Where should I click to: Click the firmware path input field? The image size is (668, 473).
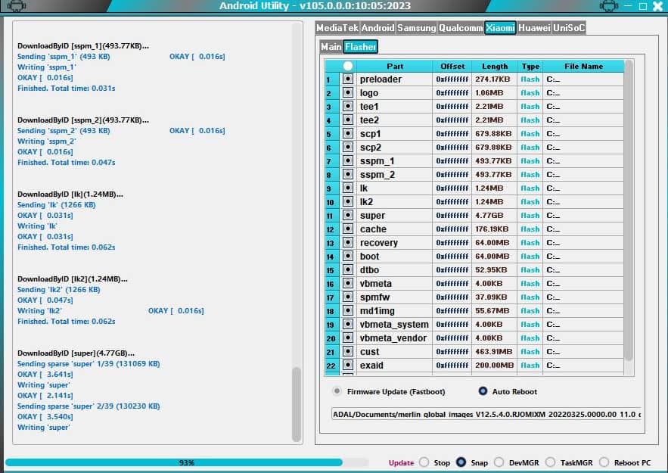pos(486,414)
